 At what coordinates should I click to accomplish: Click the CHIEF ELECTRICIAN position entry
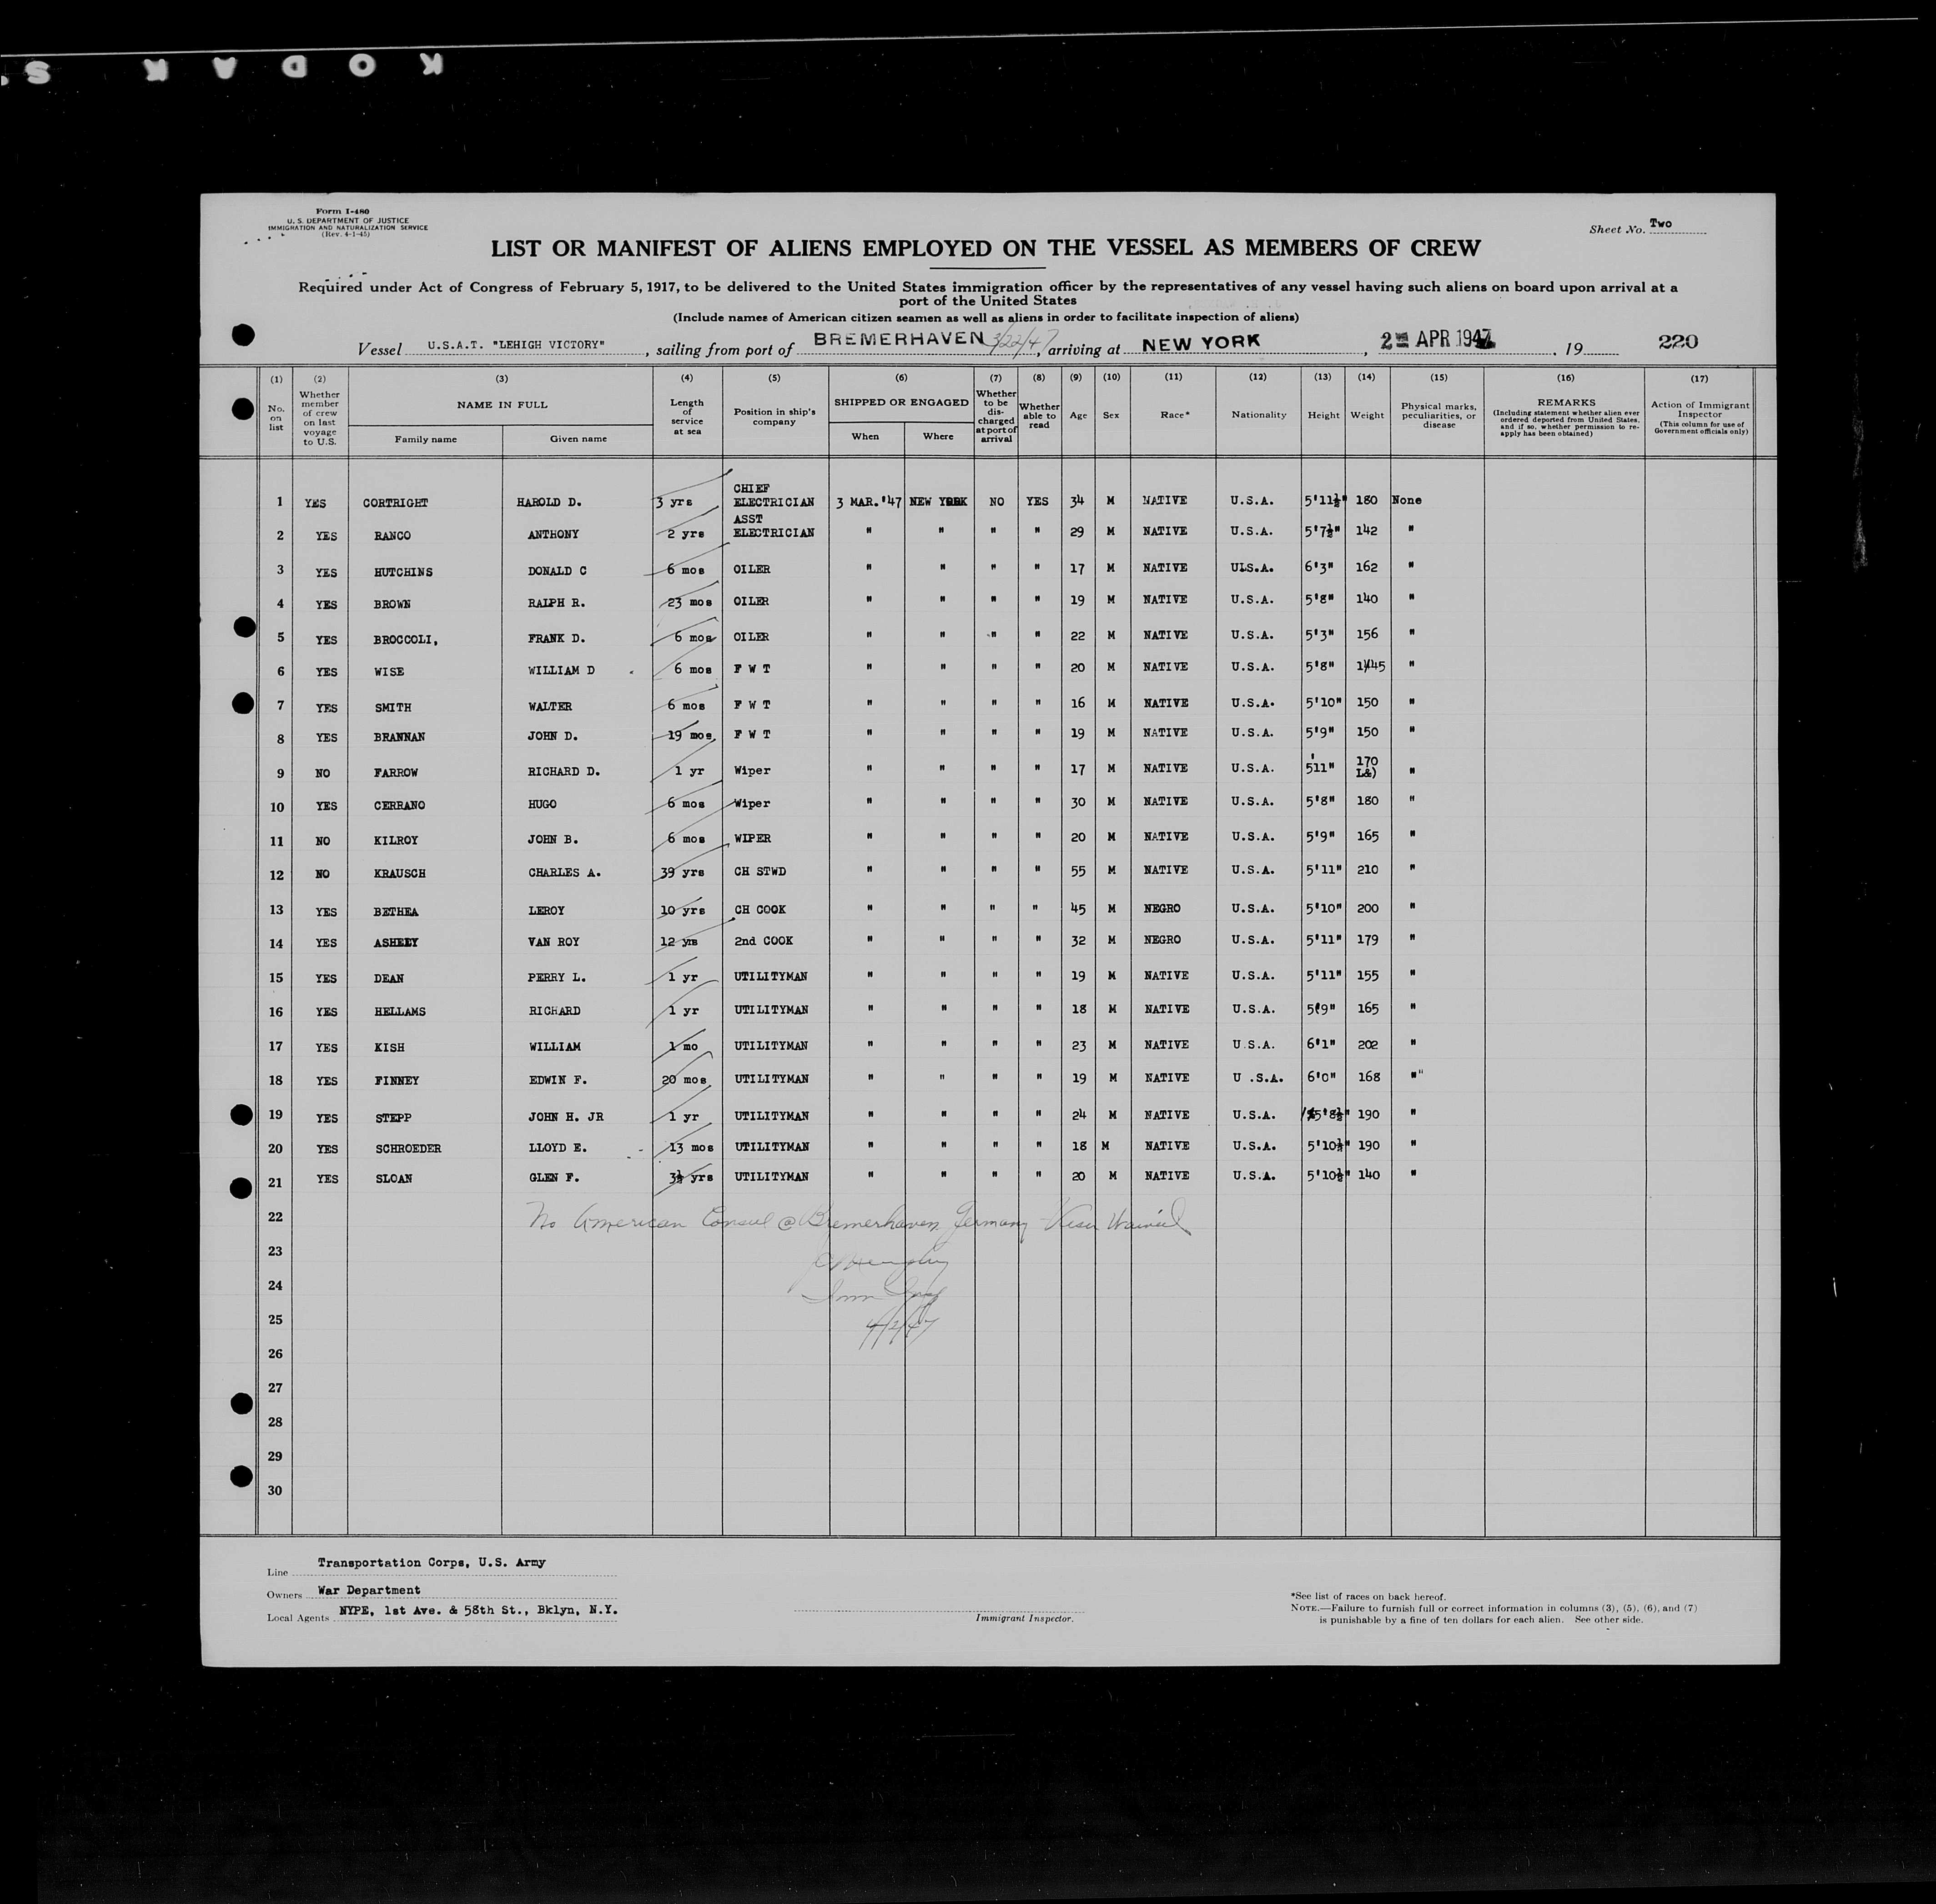coord(773,495)
